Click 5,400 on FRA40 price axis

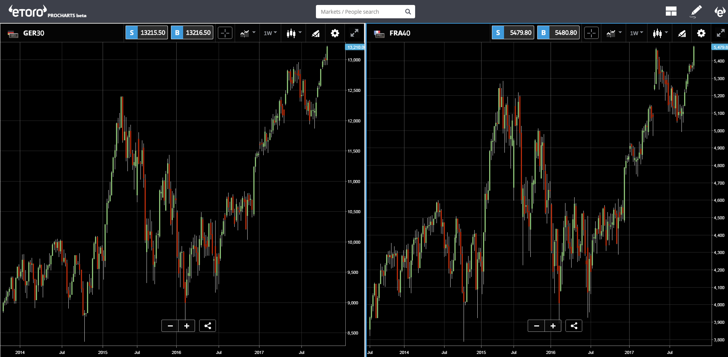pyautogui.click(x=719, y=61)
